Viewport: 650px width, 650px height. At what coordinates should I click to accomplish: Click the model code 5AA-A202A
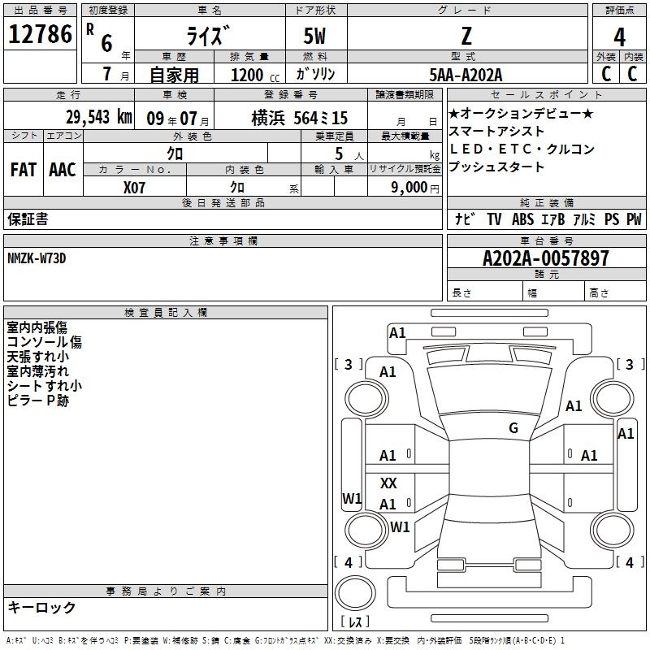click(466, 74)
